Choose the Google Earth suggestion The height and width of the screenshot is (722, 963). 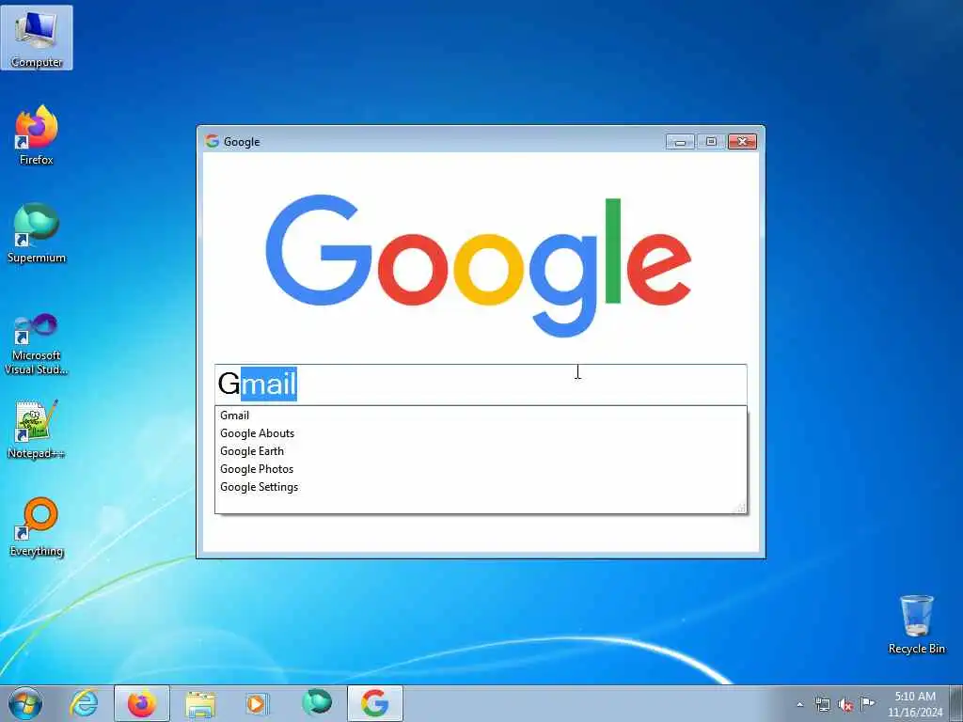pyautogui.click(x=481, y=450)
